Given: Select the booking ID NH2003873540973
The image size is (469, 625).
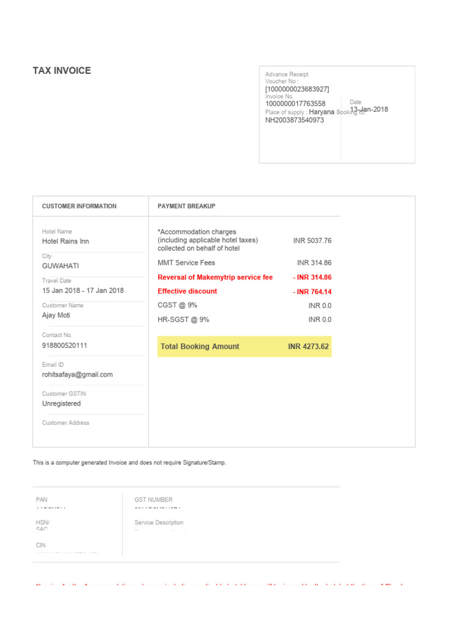Looking at the screenshot, I should 294,120.
